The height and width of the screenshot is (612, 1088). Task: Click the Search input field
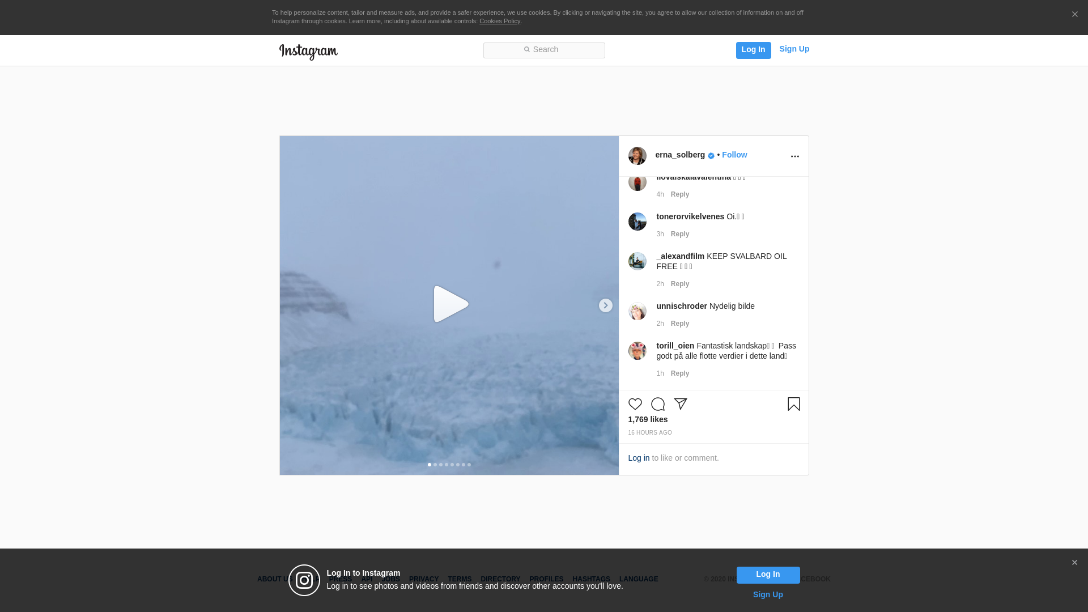(544, 50)
